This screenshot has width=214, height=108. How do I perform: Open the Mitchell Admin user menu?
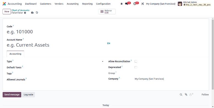pos(194,4)
